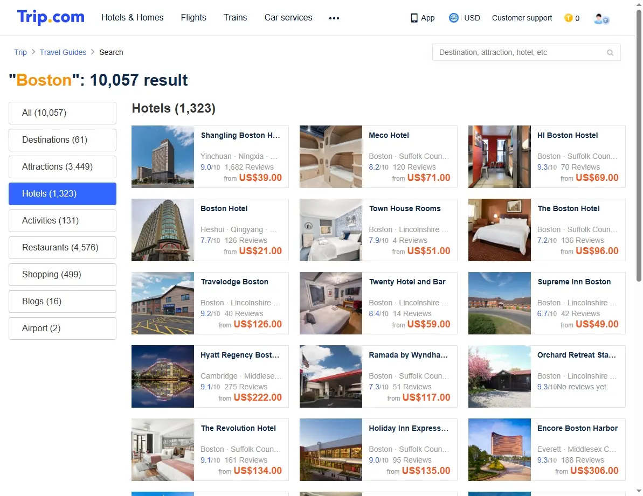Image resolution: width=643 pixels, height=496 pixels.
Task: Focus the destination search field
Action: coord(526,52)
